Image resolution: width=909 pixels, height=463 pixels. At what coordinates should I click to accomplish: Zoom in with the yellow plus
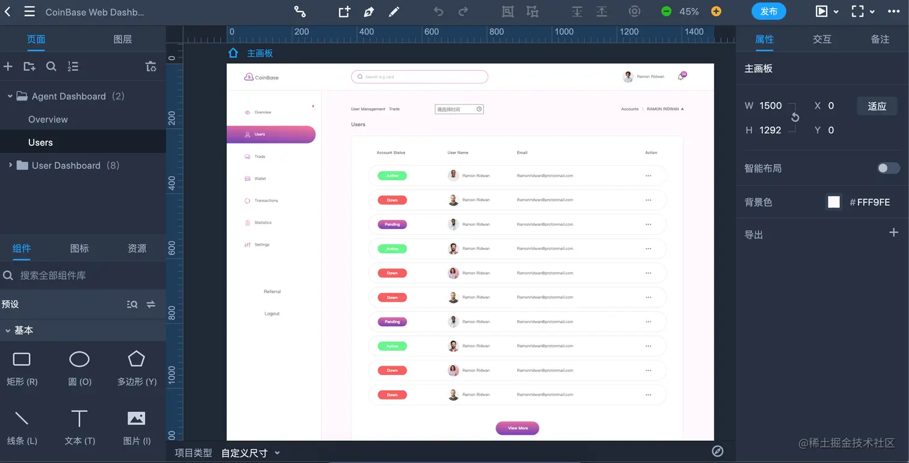coord(716,11)
